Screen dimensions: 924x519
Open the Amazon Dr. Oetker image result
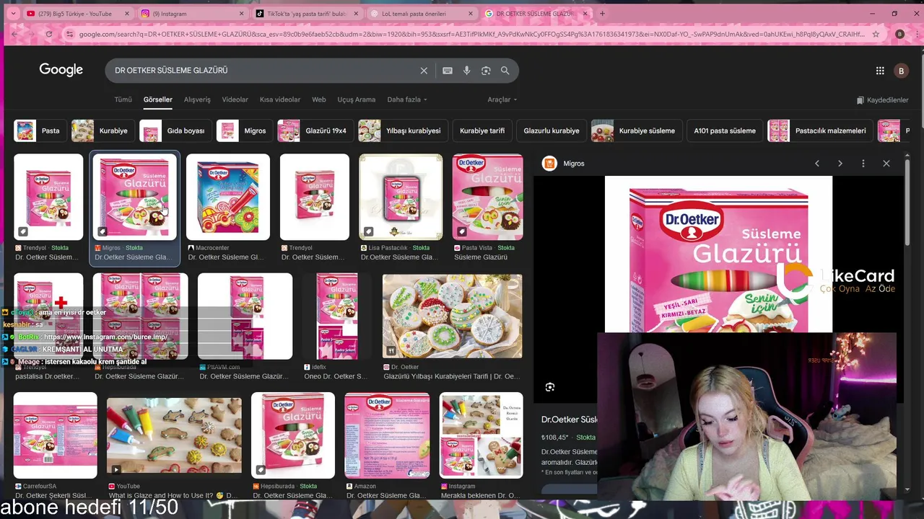coord(387,435)
